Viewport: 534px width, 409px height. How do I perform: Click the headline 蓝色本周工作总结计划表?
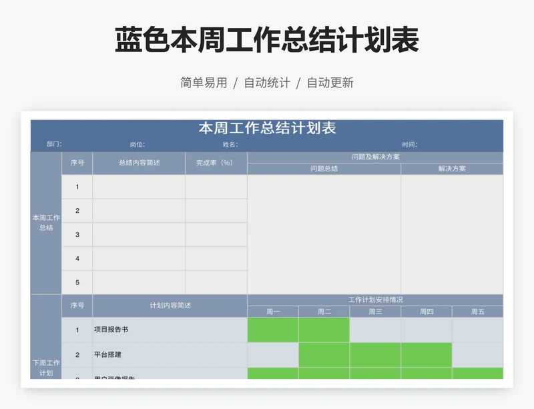pyautogui.click(x=267, y=40)
